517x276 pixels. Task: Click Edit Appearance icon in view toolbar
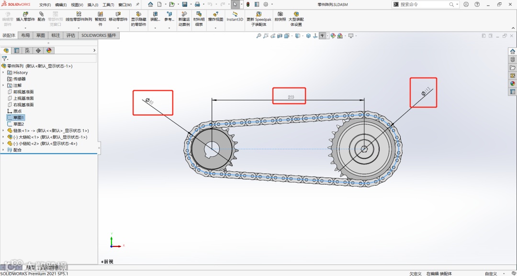(333, 36)
